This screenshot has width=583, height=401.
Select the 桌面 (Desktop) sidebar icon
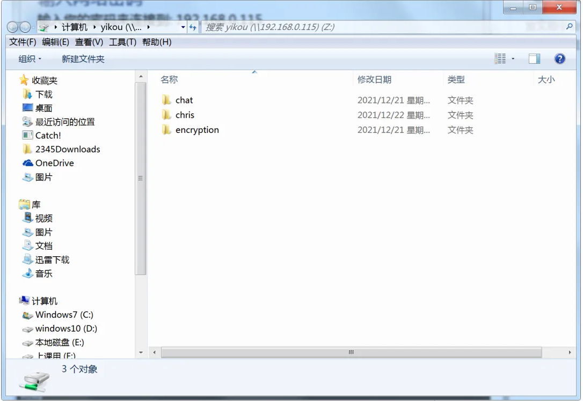click(26, 108)
